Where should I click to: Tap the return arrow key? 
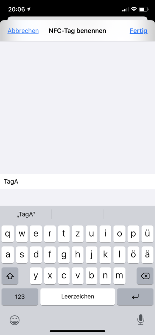[135, 297]
